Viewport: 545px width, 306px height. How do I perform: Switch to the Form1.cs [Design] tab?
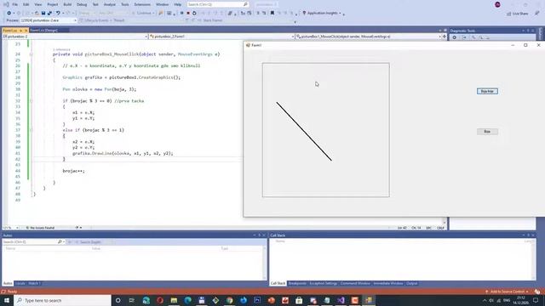point(43,31)
